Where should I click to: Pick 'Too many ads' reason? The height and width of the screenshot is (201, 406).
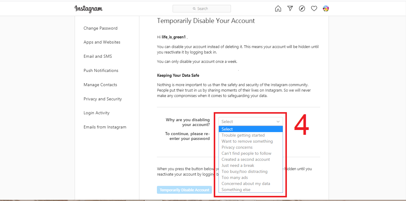[235, 177]
